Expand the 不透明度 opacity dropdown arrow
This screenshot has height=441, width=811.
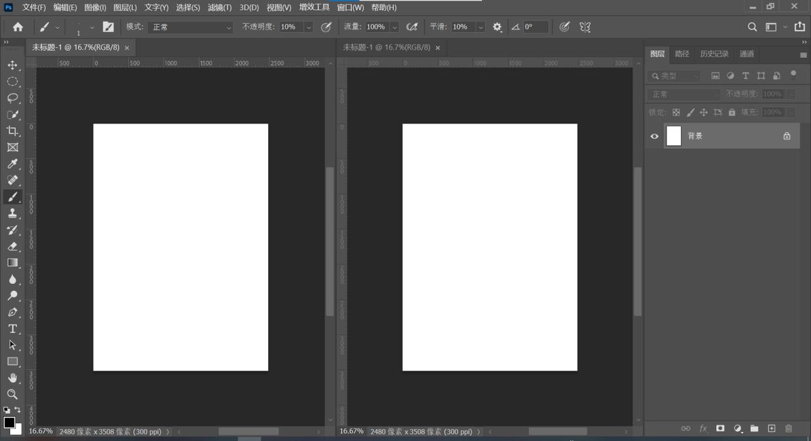point(309,27)
